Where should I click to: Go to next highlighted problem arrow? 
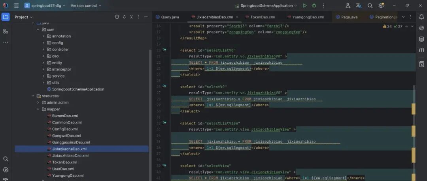[412, 26]
